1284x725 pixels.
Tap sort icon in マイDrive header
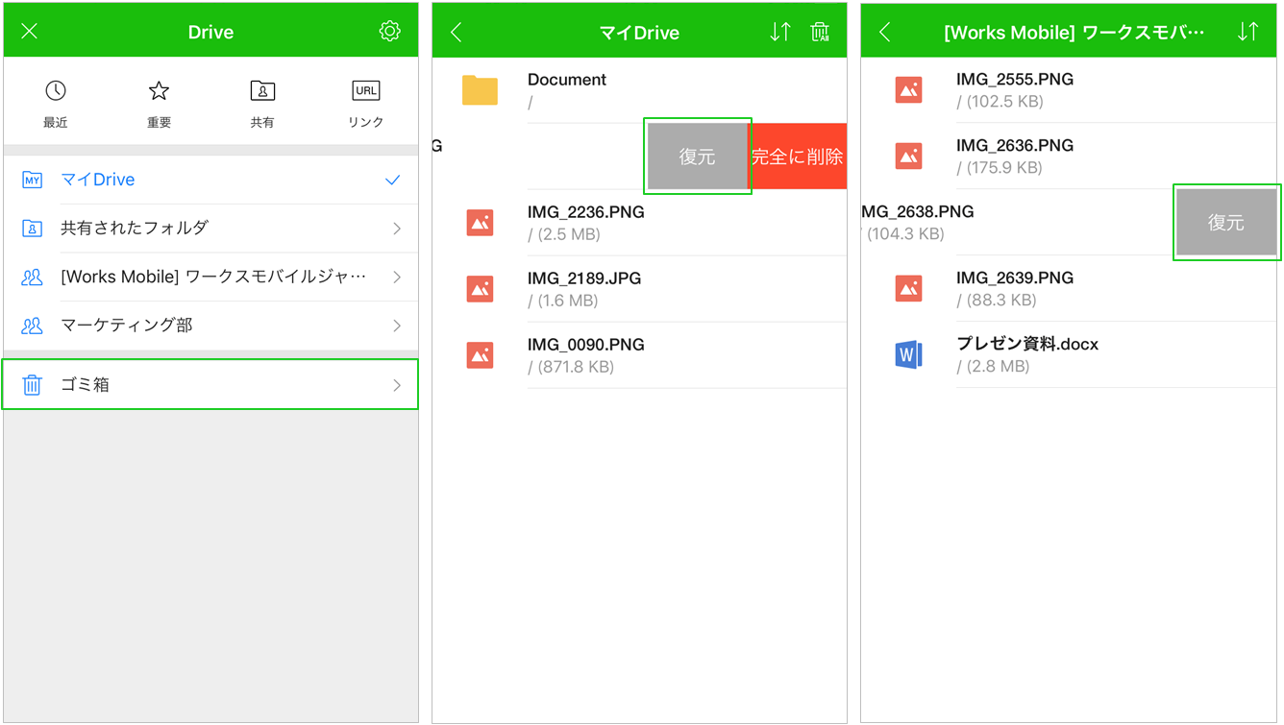pyautogui.click(x=779, y=32)
